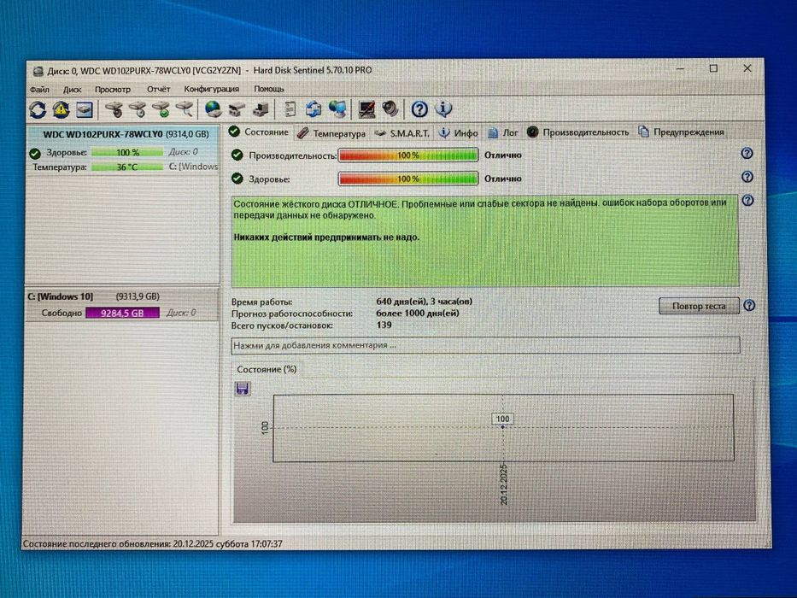
Task: Click the Повтор теста button
Action: point(699,306)
